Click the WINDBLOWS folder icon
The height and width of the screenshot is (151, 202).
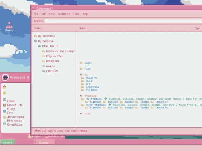click(x=43, y=61)
